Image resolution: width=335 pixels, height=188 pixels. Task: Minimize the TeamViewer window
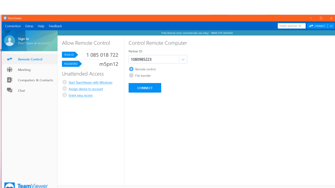pos(311,18)
